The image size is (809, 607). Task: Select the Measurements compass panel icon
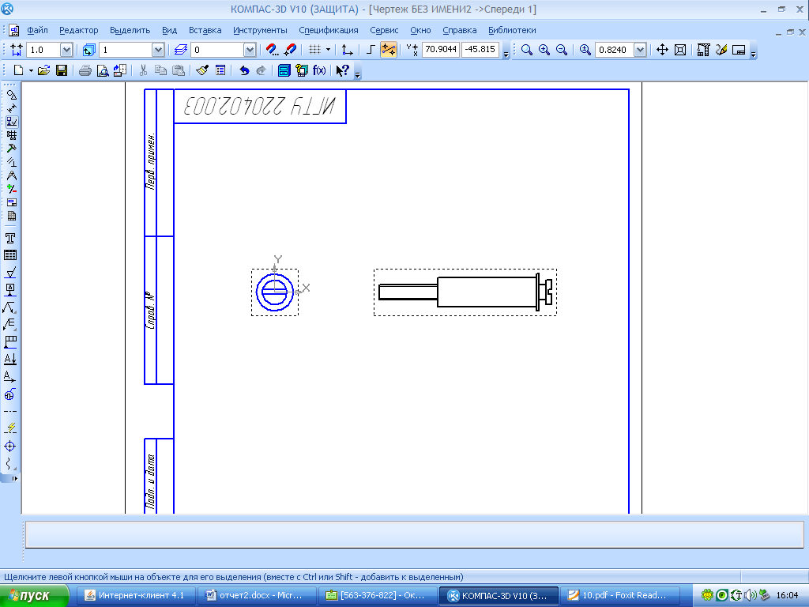11,175
